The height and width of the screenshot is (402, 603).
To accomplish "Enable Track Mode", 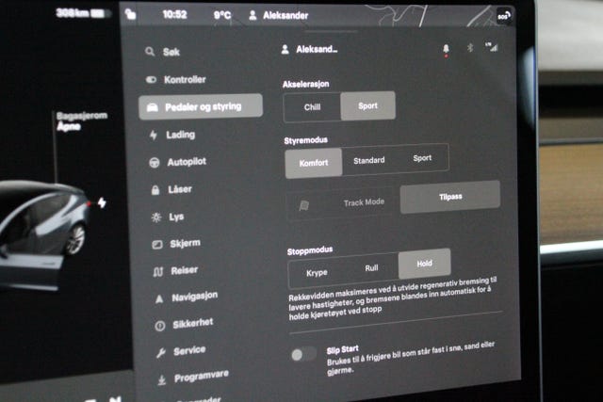I will pos(343,202).
